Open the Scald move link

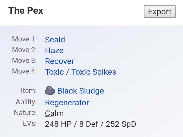(55, 40)
